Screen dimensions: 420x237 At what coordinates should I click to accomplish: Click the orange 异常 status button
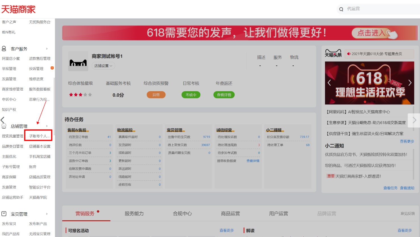tap(156, 95)
